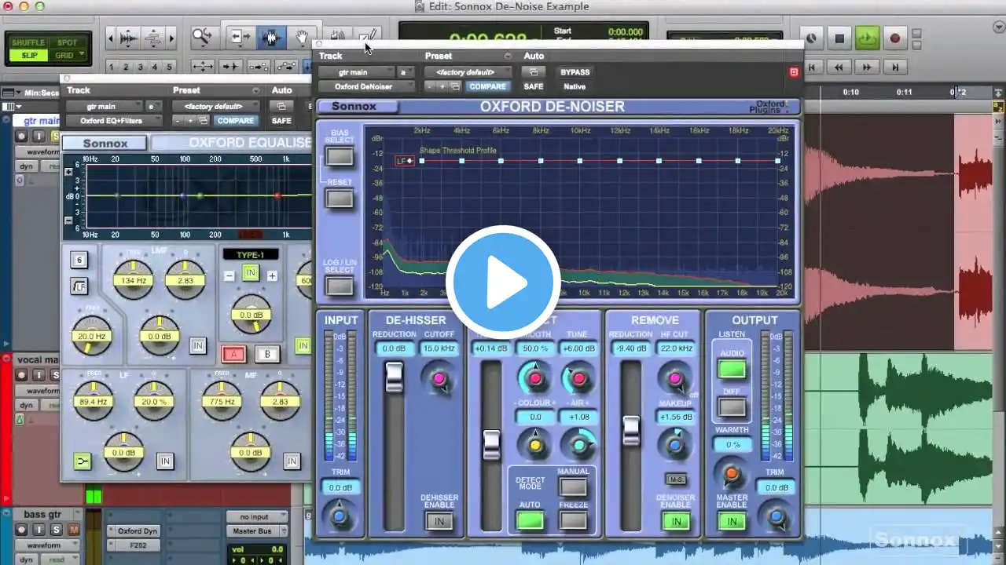Click the EQ LF shelf shape icon

point(82,461)
